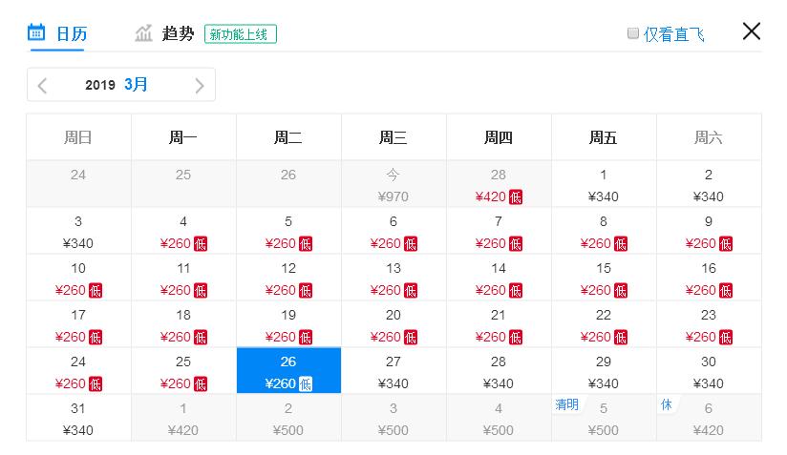Select March 5 low fare

point(288,231)
